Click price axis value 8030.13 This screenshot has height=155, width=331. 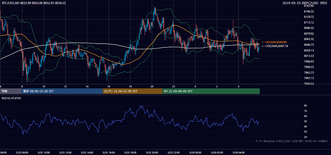tap(309, 50)
